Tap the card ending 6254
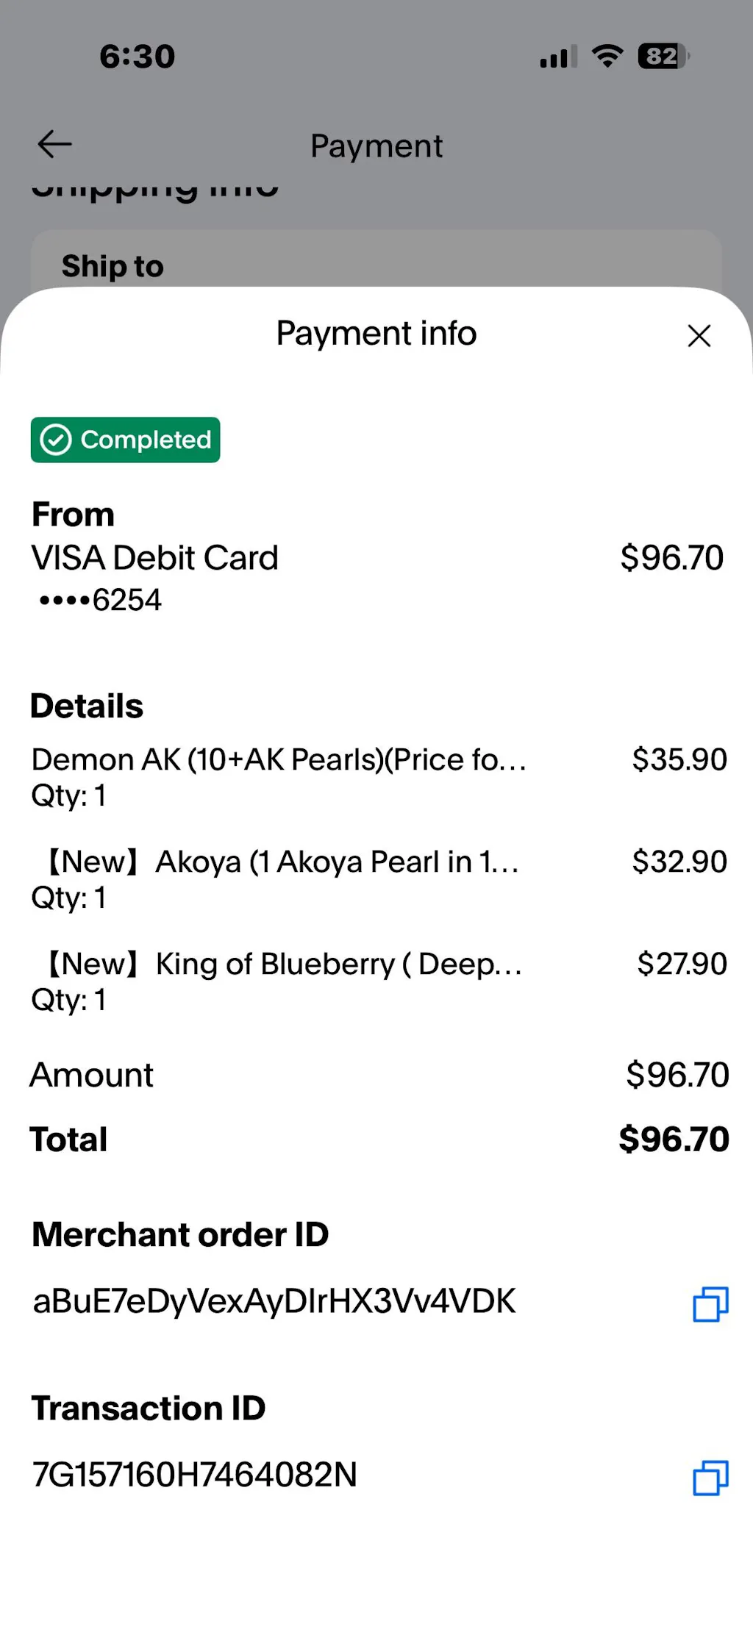Screen dimensions: 753x1632 (x=101, y=601)
